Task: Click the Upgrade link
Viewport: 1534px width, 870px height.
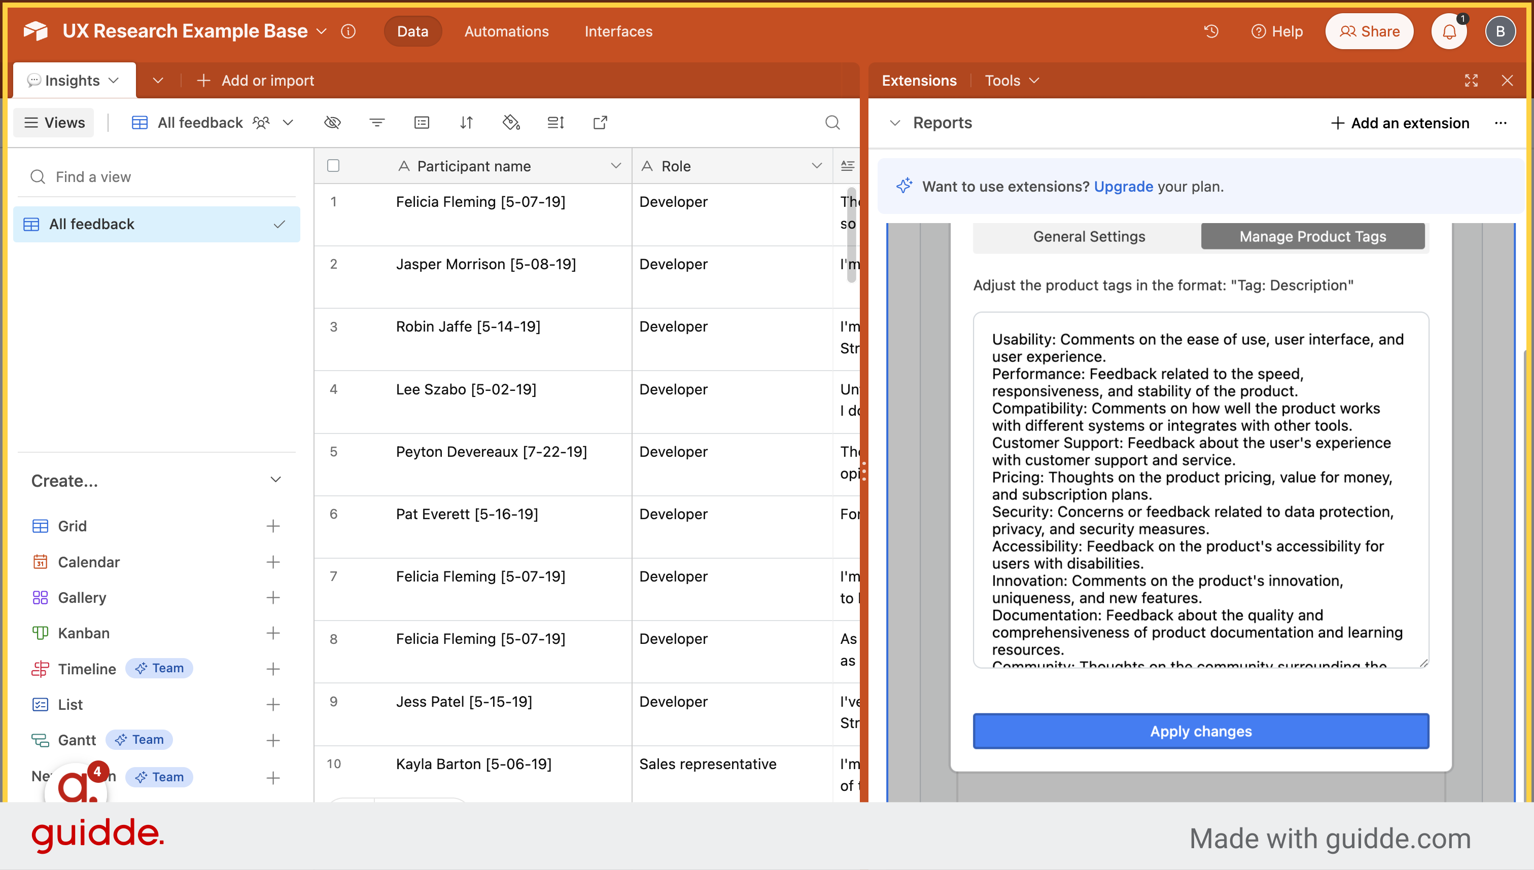Action: click(x=1123, y=187)
